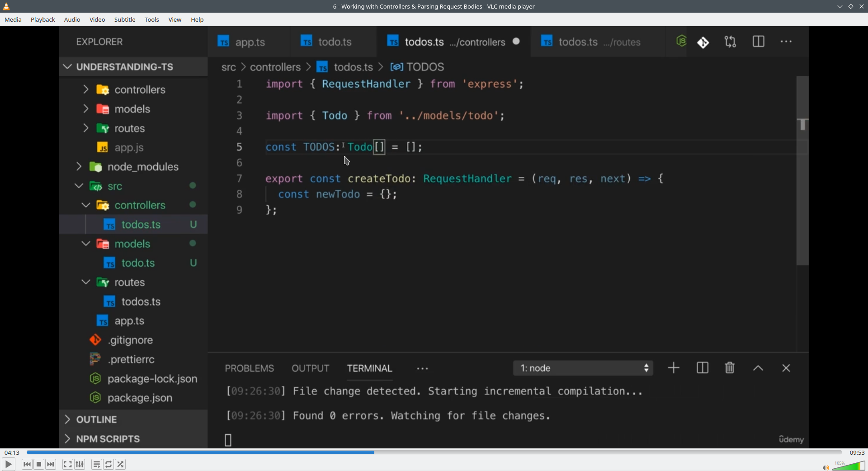Viewport: 868px width, 471px height.
Task: Select package.json in the Explorer
Action: tap(140, 399)
